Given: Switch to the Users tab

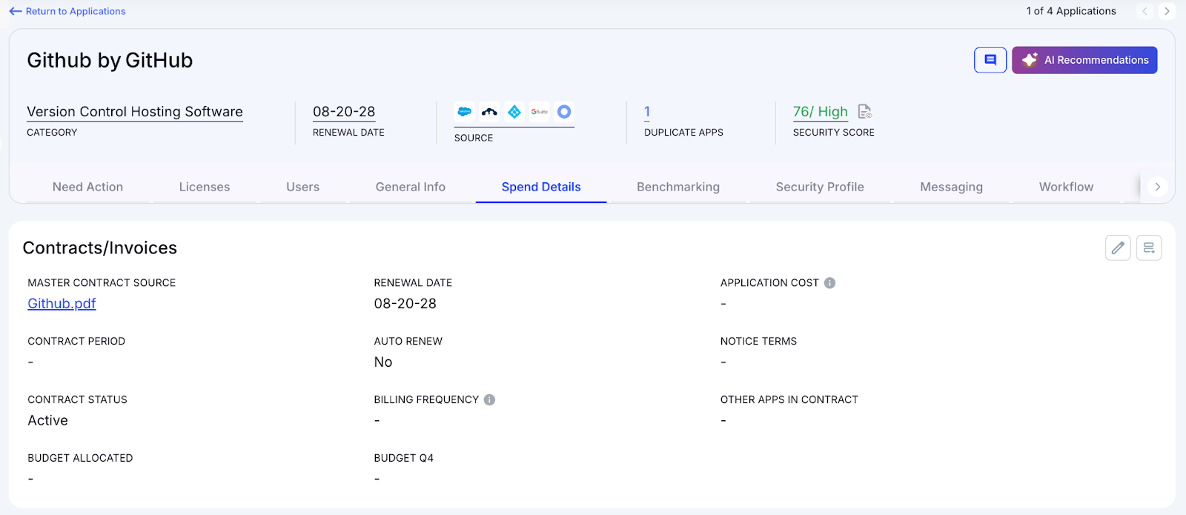Looking at the screenshot, I should tap(302, 187).
